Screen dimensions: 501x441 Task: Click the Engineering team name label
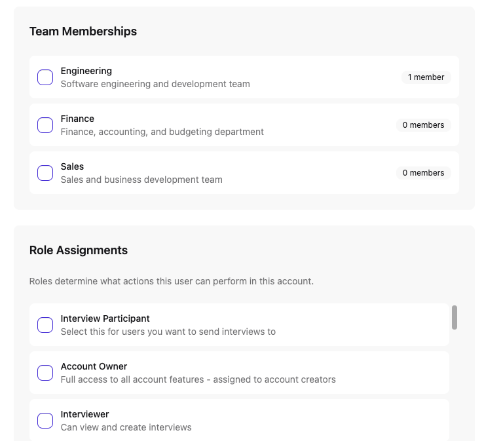(x=86, y=71)
